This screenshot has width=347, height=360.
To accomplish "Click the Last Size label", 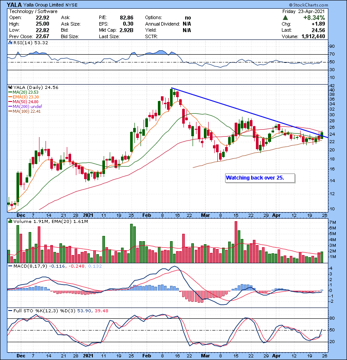I will pos(109,36).
